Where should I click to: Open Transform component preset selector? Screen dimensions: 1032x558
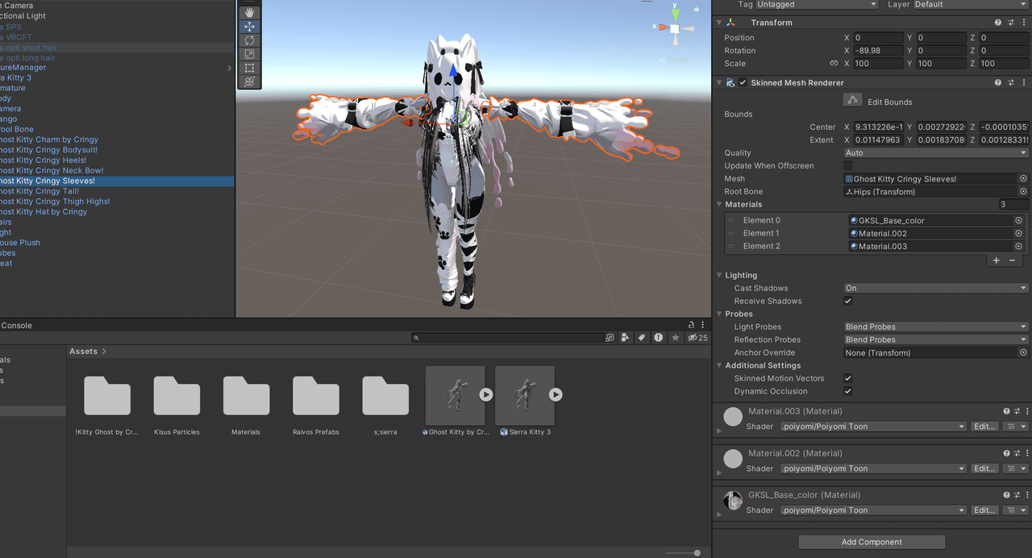click(x=1010, y=23)
